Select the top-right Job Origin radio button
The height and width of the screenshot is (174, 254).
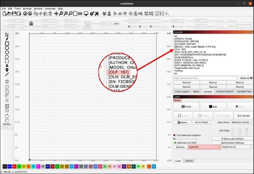(246, 129)
